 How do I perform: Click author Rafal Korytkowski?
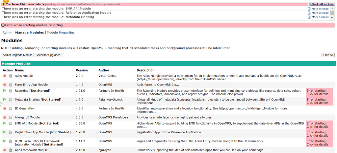tap(111, 100)
